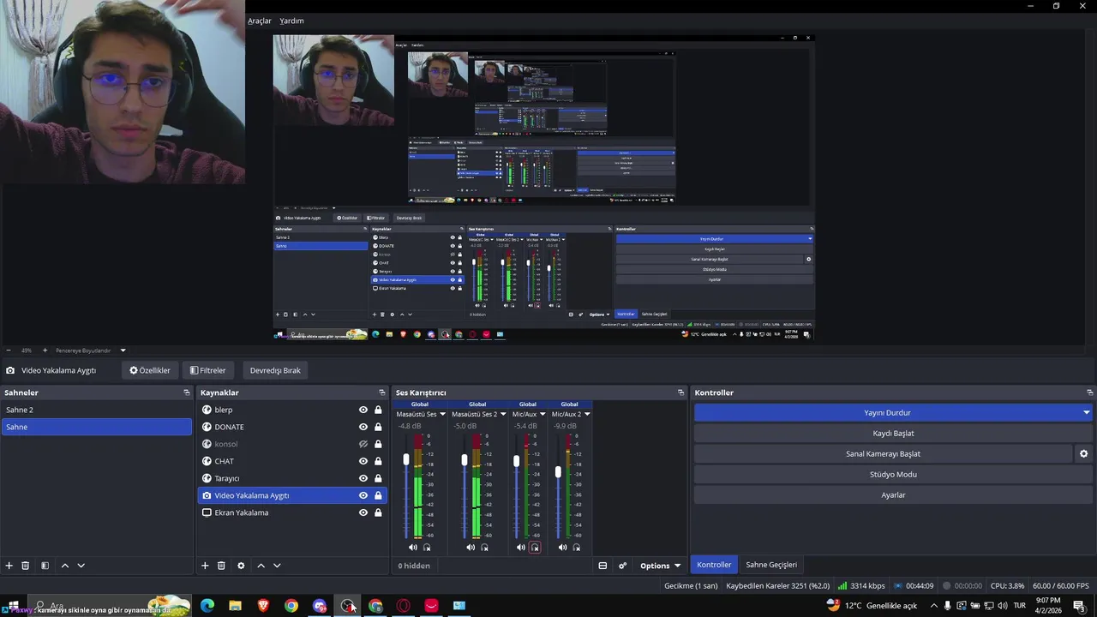Unlock the blerp source
1097x617 pixels.
pyautogui.click(x=378, y=410)
